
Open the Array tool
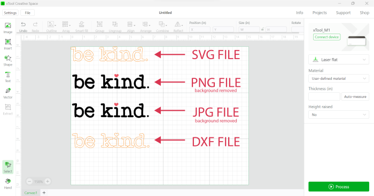(x=66, y=27)
